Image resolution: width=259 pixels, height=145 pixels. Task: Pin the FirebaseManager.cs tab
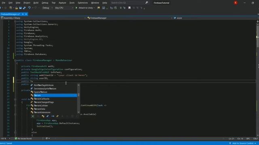click(23, 14)
